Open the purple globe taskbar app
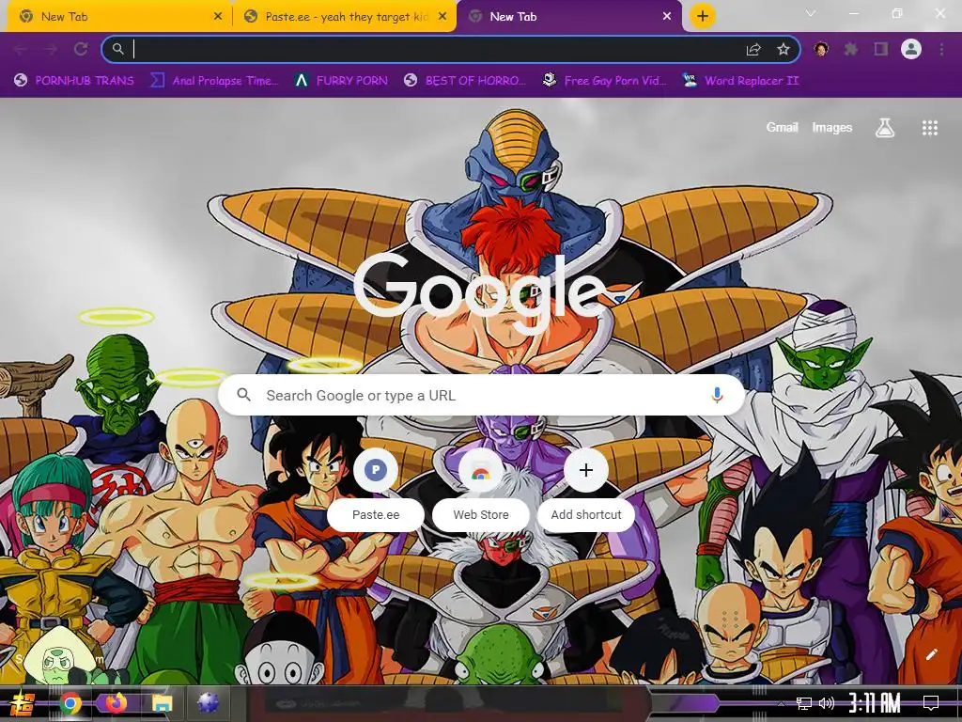Viewport: 962px width, 722px height. pos(208,703)
